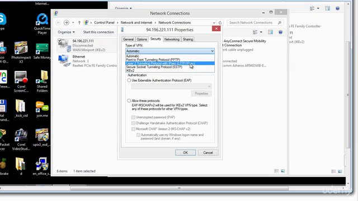Image resolution: width=358 pixels, height=201 pixels.
Task: Open the upix3_esd desktop icon
Action: (x=42, y=137)
